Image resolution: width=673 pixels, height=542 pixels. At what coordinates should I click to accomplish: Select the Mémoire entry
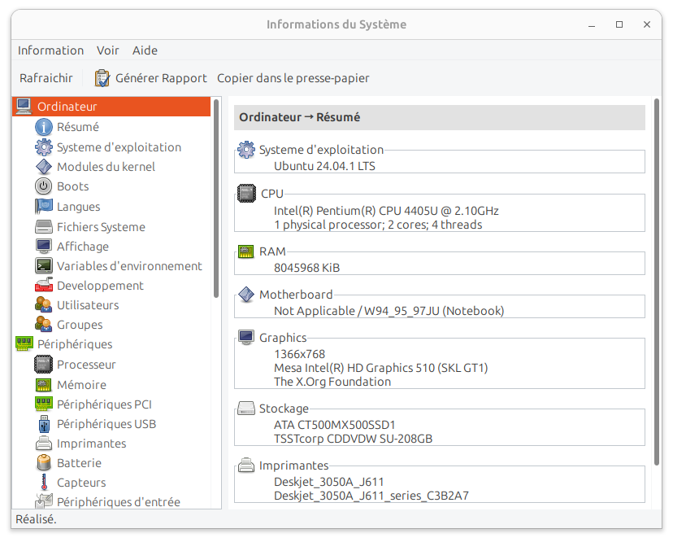tap(81, 384)
